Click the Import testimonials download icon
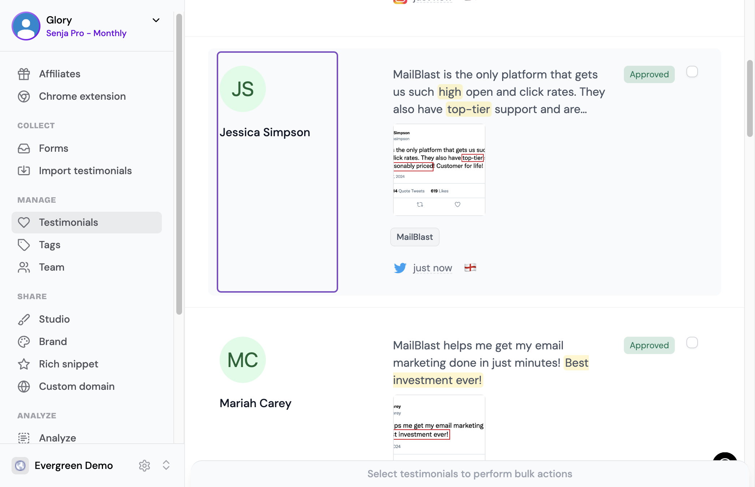 click(24, 171)
